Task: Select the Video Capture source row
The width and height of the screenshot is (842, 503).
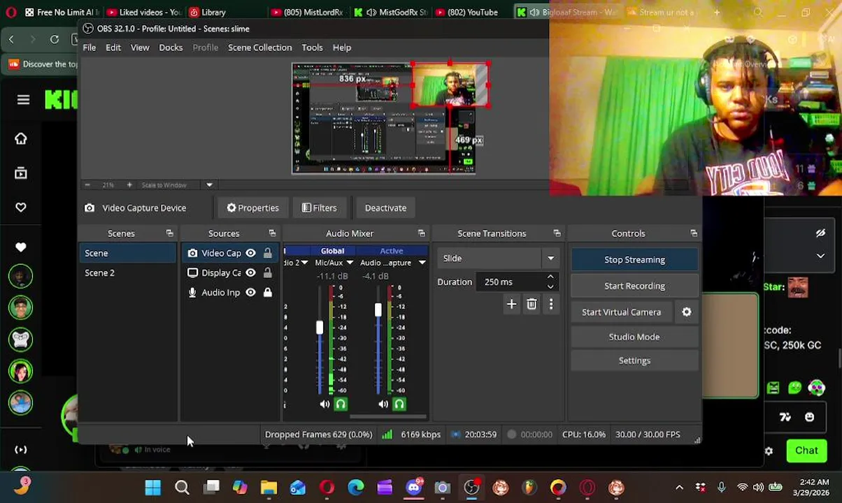Action: [230, 253]
